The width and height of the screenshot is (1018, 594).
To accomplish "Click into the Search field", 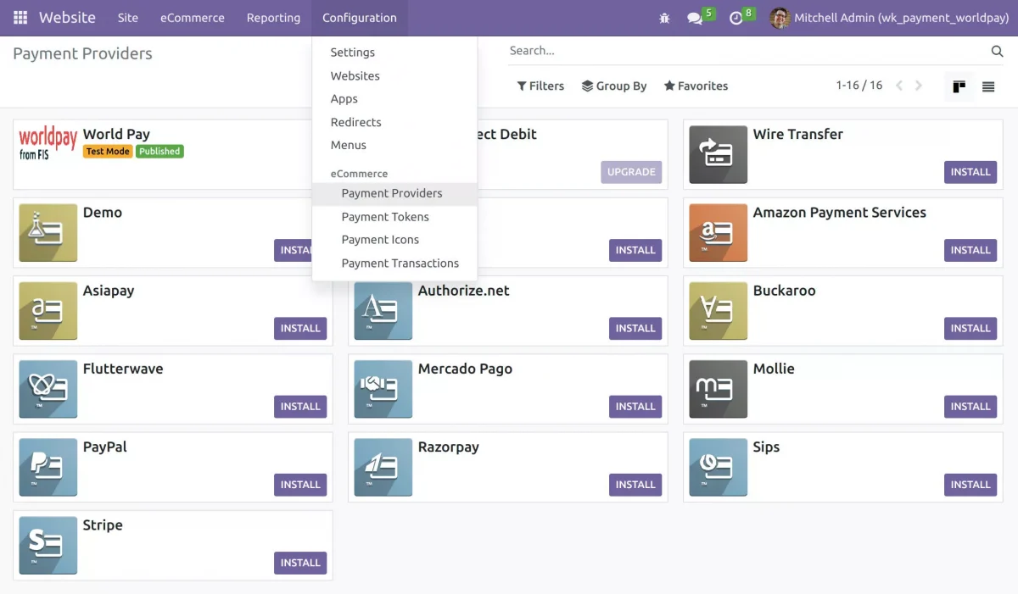I will point(747,51).
